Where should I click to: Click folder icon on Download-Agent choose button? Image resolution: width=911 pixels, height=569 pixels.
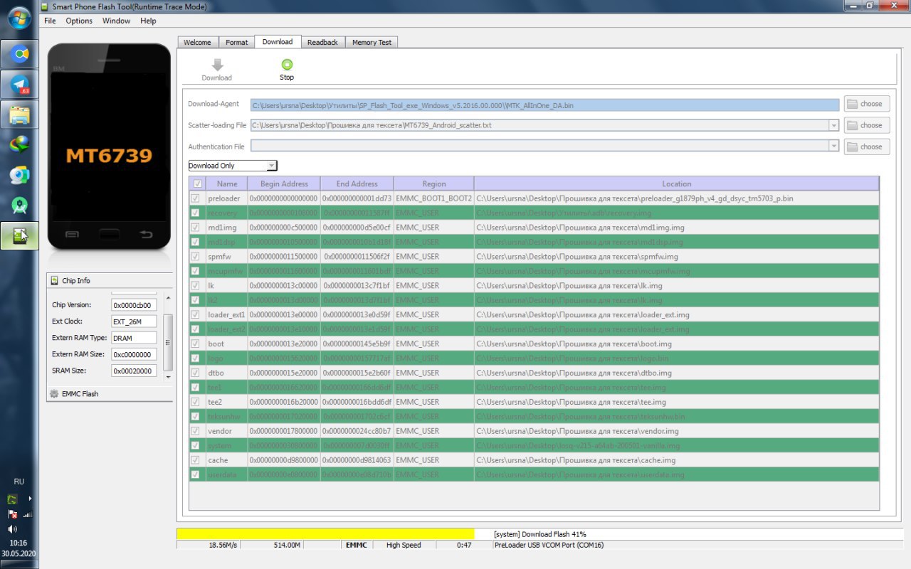tap(852, 104)
